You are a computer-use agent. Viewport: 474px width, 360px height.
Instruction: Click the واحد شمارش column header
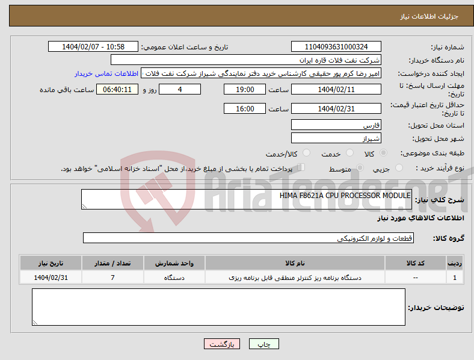coord(174,263)
